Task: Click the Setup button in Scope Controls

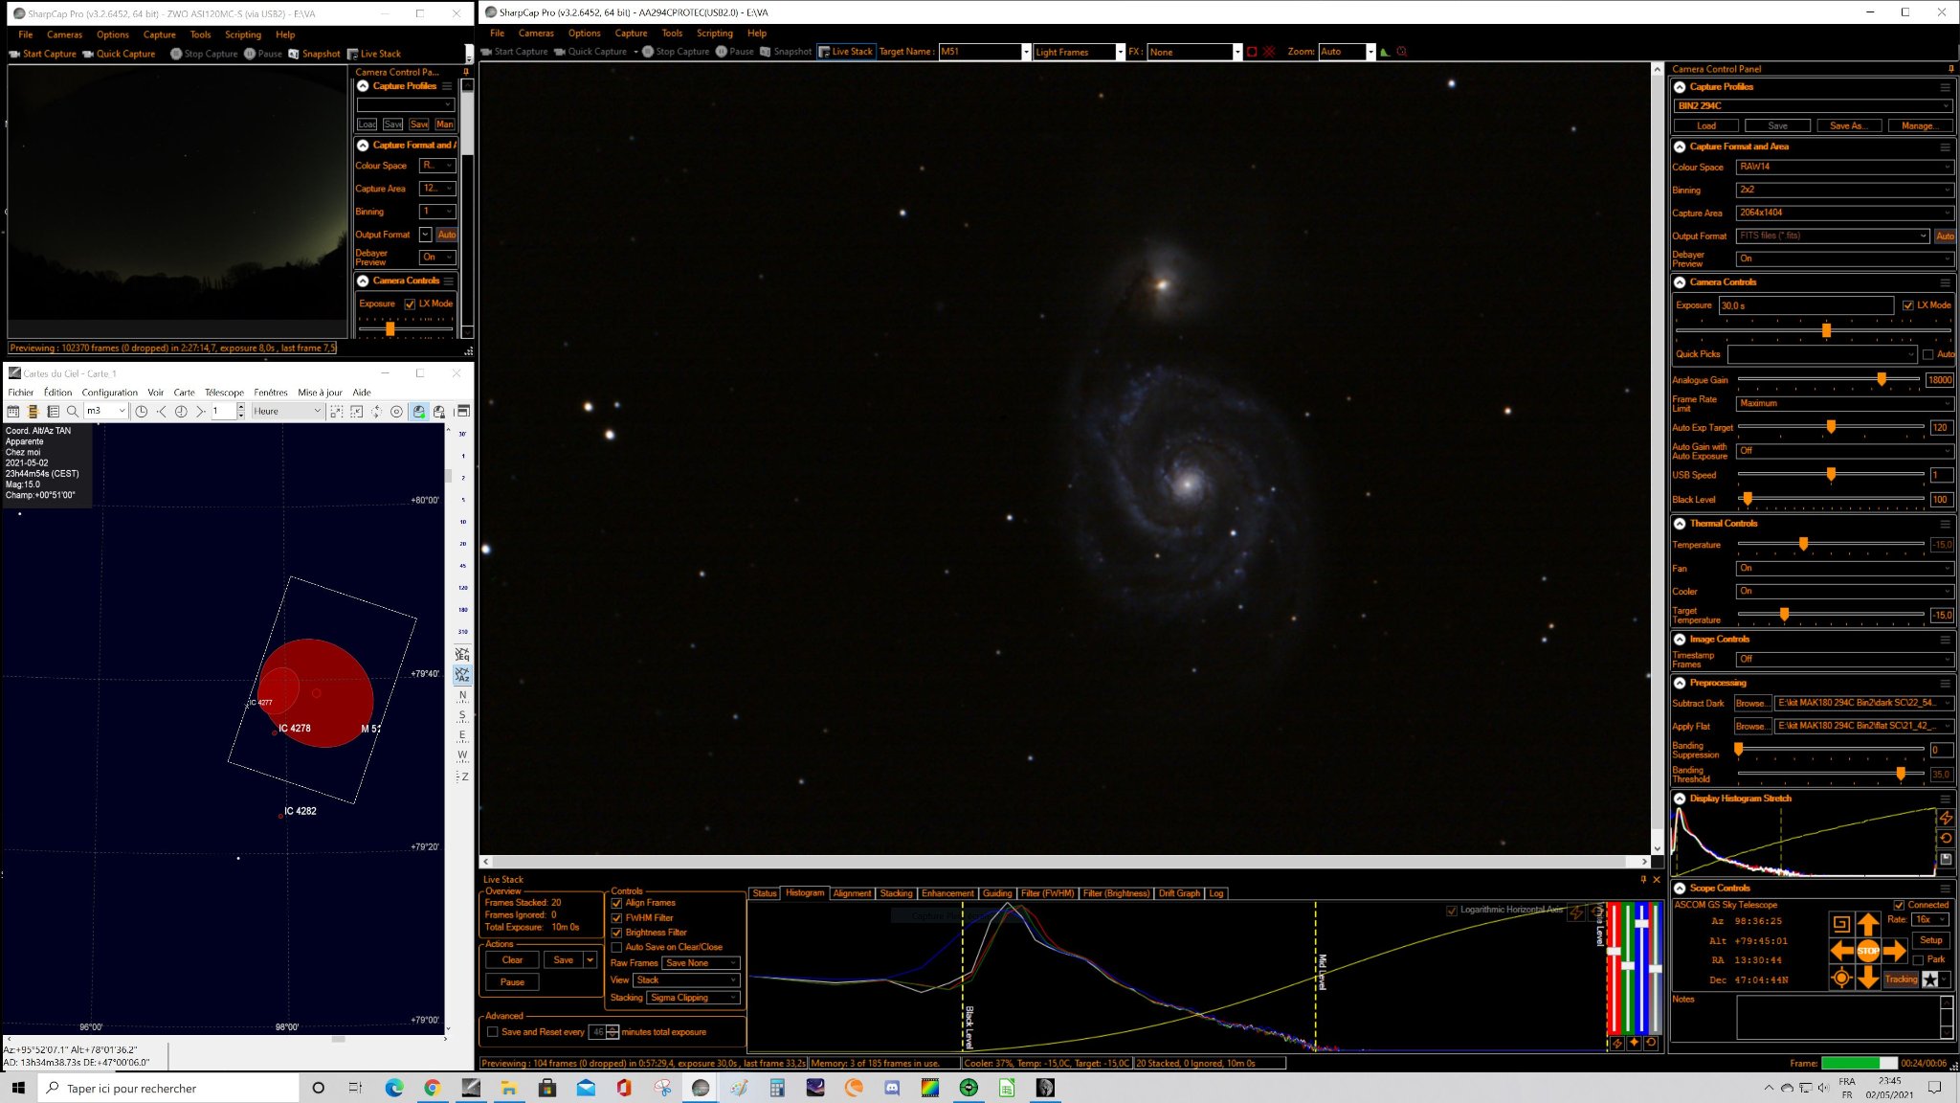Action: [x=1930, y=940]
